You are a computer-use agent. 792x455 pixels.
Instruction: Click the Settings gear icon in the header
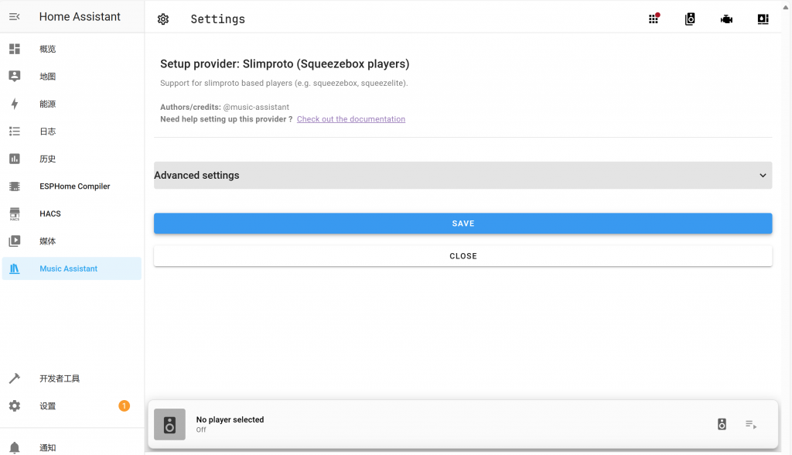point(163,19)
